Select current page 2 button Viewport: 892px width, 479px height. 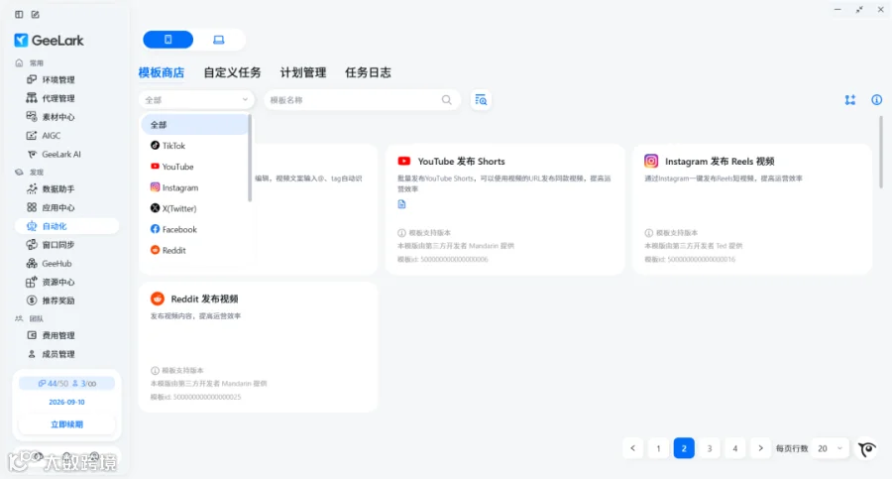(x=684, y=448)
